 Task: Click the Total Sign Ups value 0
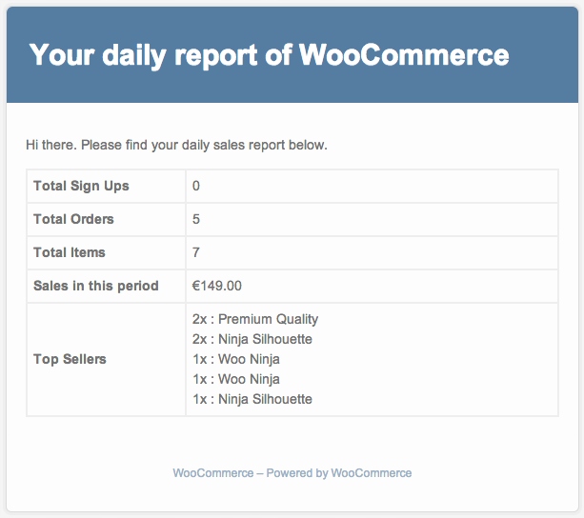pyautogui.click(x=196, y=186)
